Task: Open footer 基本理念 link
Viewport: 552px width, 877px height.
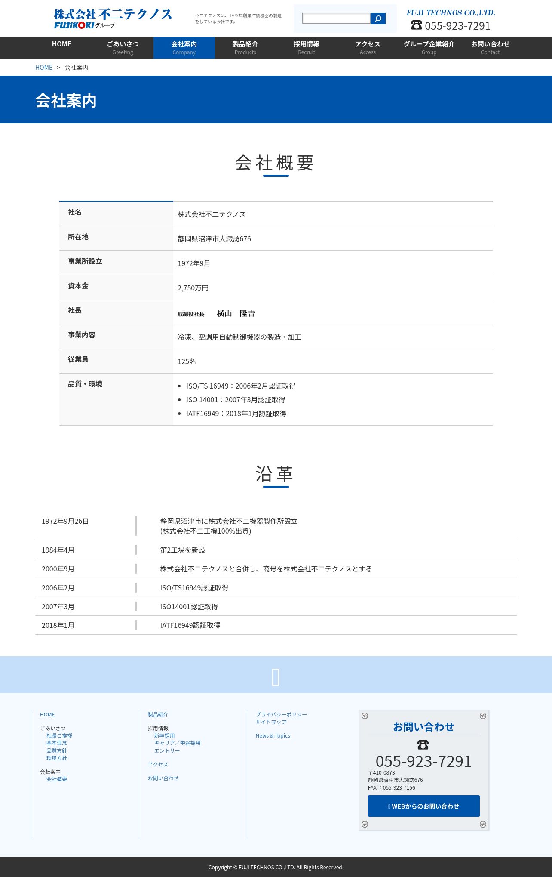Action: click(57, 743)
